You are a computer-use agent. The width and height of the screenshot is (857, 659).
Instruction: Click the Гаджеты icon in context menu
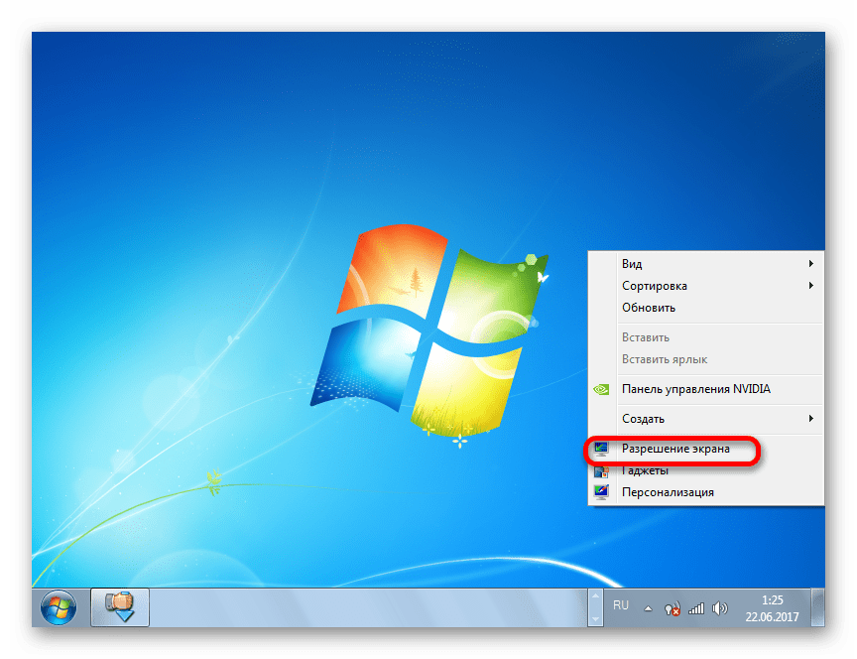click(x=601, y=471)
